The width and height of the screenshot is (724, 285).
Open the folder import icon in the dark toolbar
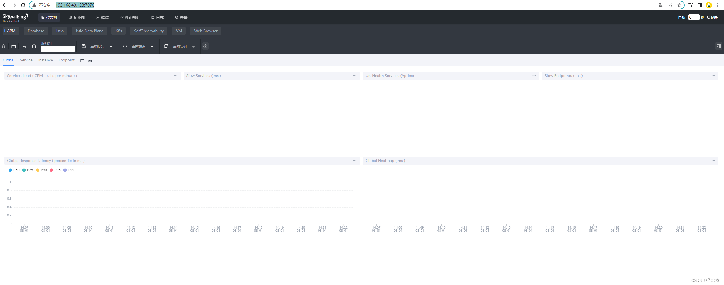14,46
